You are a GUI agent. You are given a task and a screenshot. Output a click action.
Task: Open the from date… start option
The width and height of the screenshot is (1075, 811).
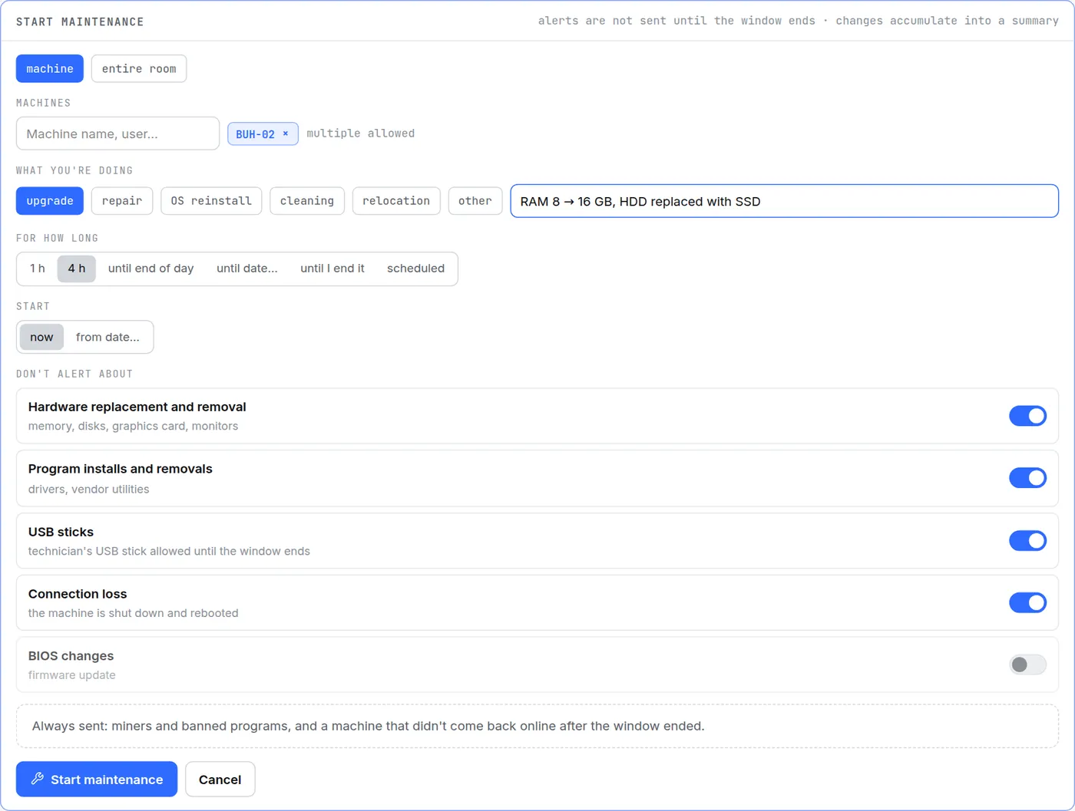point(107,337)
